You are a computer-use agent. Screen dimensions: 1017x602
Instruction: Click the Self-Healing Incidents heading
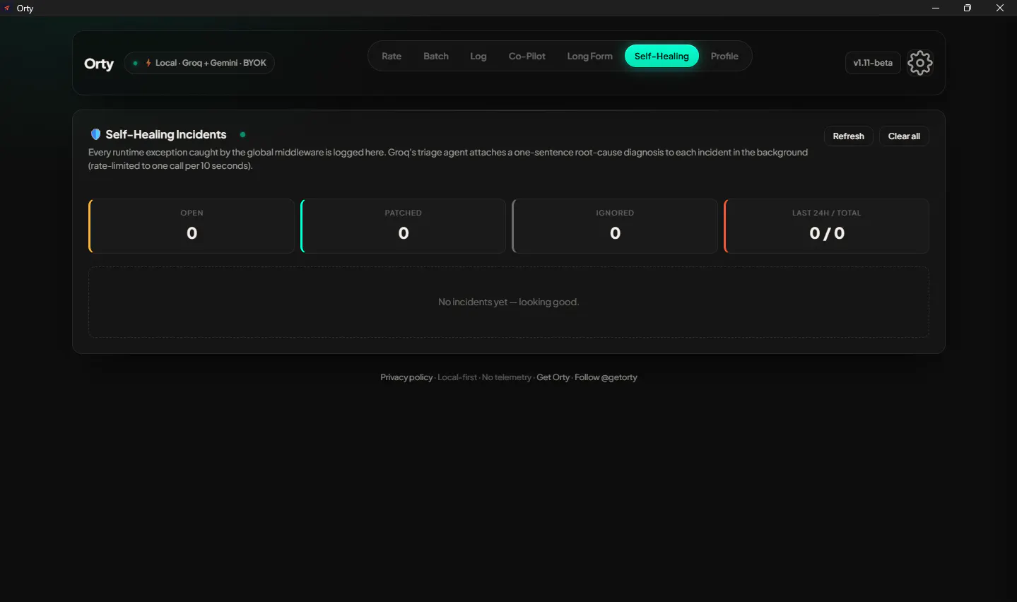tap(166, 134)
